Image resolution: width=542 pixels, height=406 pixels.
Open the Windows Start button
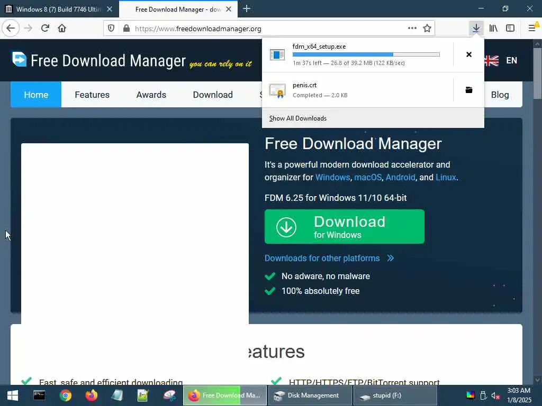13,395
